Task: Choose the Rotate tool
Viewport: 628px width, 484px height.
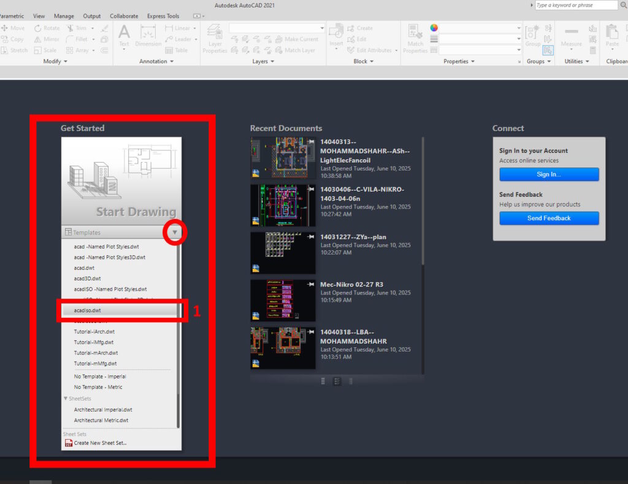Action: click(x=47, y=28)
